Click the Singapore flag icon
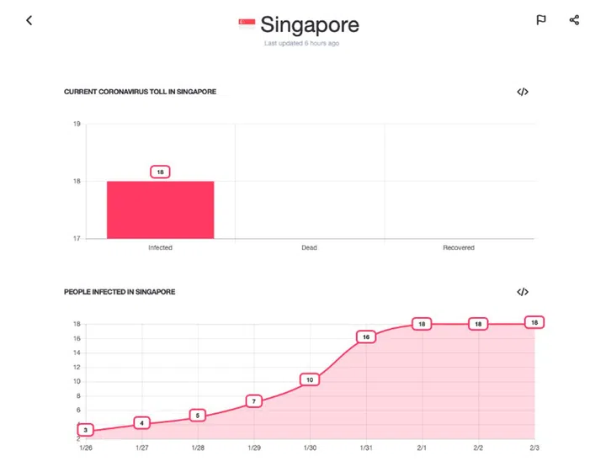 pyautogui.click(x=247, y=24)
